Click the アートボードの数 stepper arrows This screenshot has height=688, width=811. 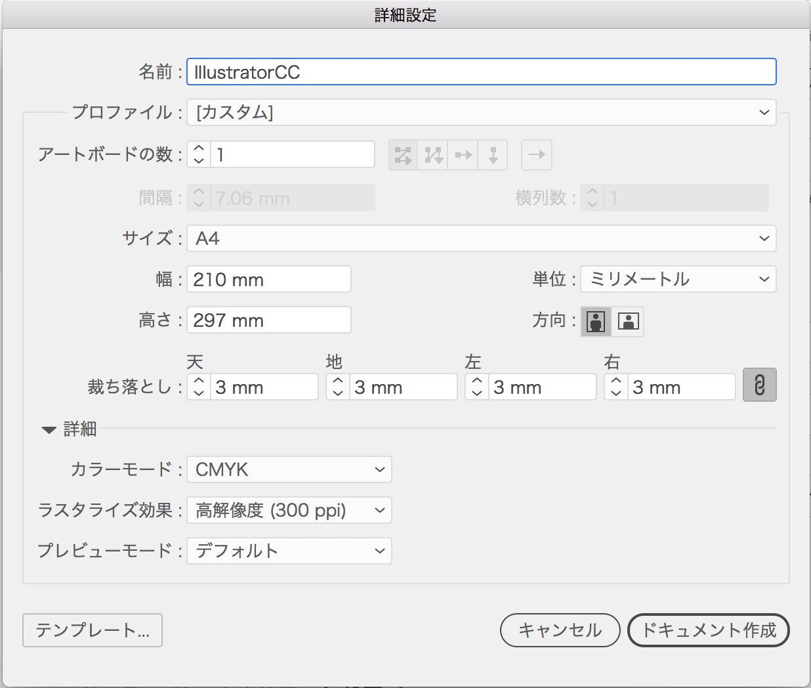(199, 155)
